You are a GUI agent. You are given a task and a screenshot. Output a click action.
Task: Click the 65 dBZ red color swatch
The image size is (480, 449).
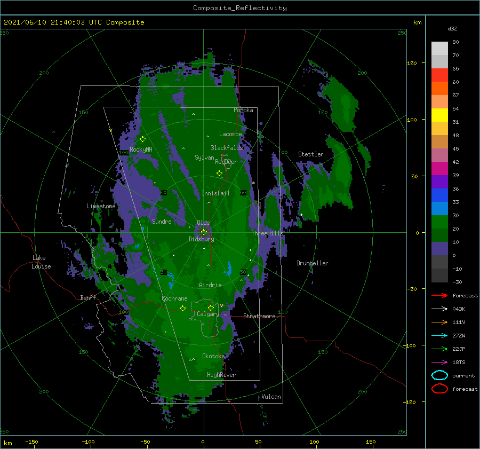(x=439, y=75)
